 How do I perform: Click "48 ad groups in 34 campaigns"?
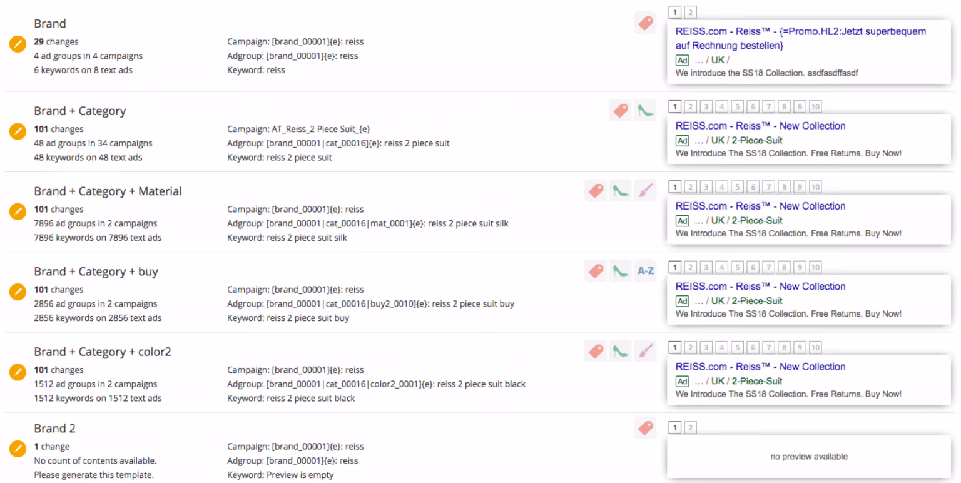pos(93,143)
